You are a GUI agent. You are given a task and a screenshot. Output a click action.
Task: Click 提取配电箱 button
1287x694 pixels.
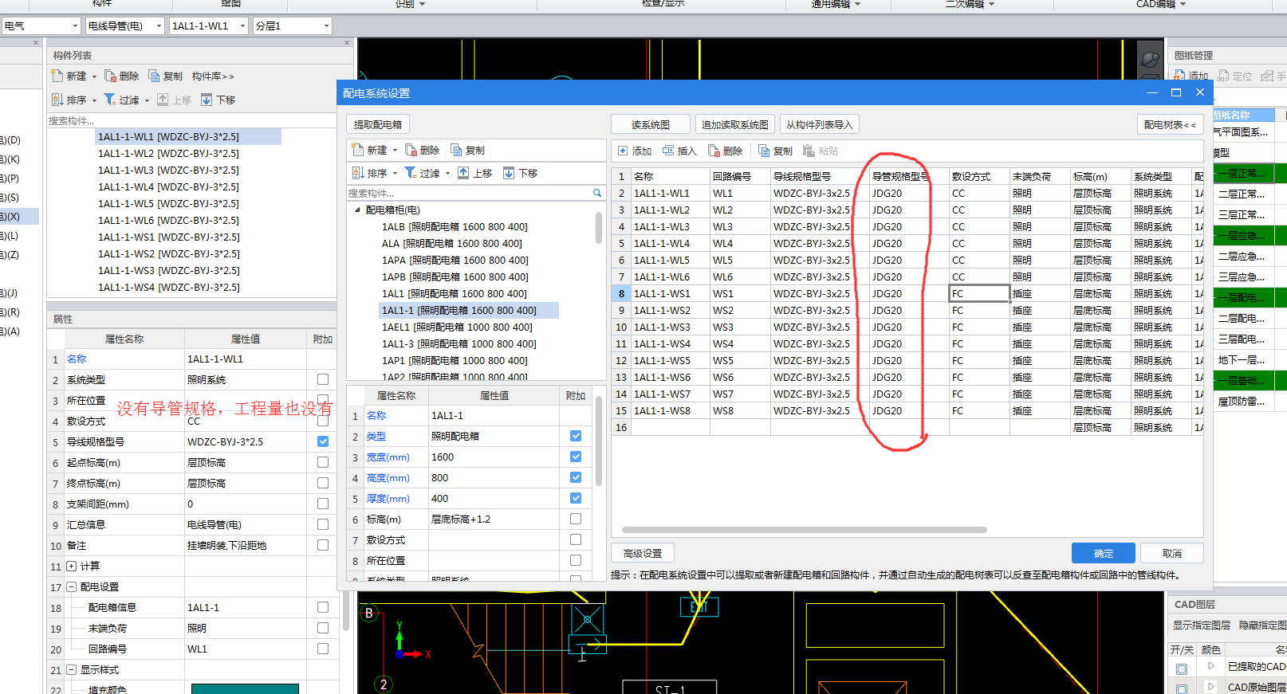click(378, 124)
